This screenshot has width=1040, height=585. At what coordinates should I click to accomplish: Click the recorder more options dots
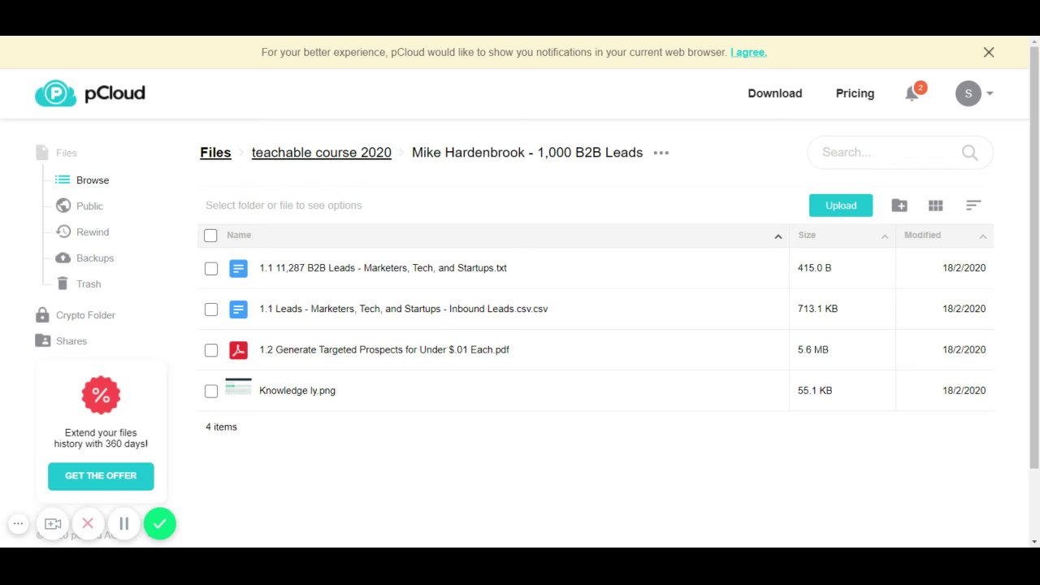pyautogui.click(x=18, y=524)
